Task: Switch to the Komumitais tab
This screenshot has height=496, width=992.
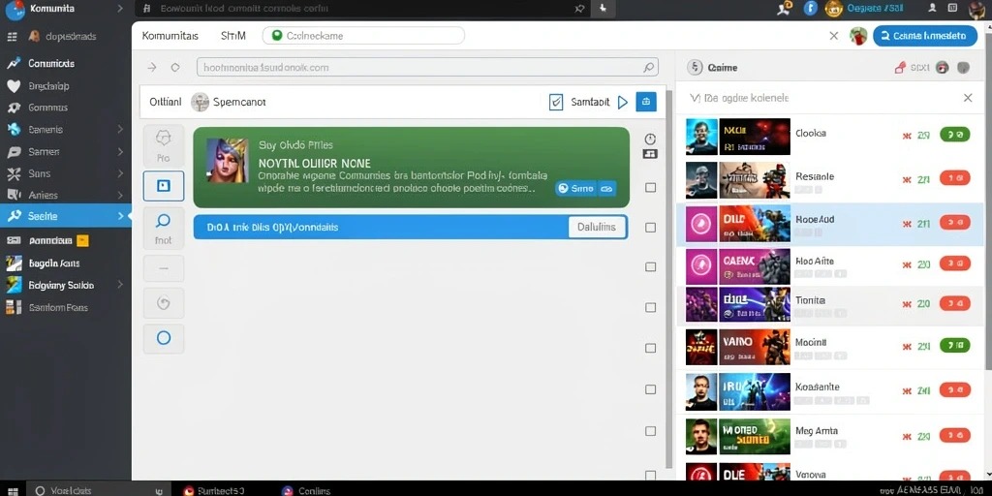Action: (x=170, y=36)
